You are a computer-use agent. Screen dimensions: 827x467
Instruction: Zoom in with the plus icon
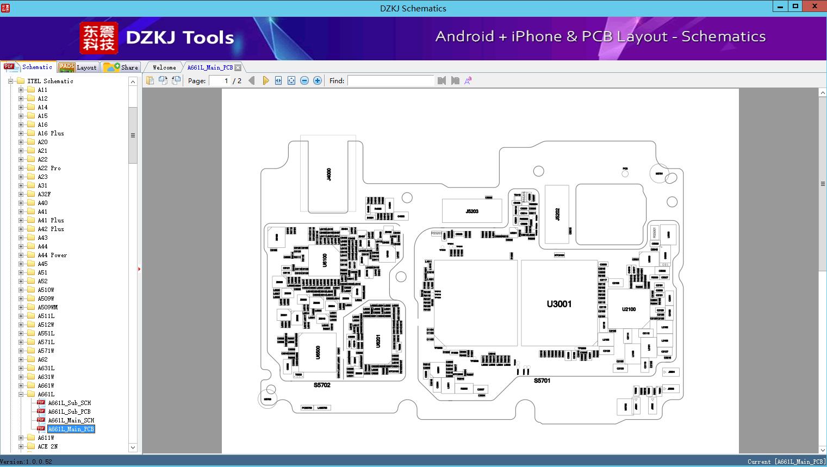coord(318,80)
